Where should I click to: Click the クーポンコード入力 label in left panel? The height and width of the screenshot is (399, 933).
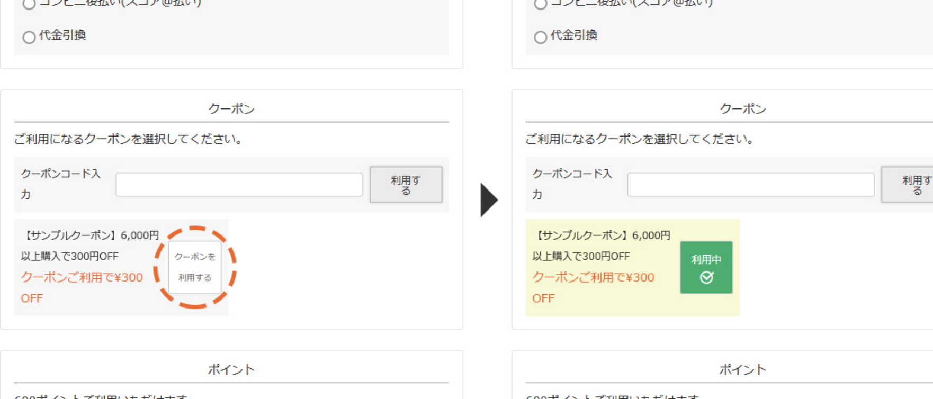pyautogui.click(x=60, y=174)
